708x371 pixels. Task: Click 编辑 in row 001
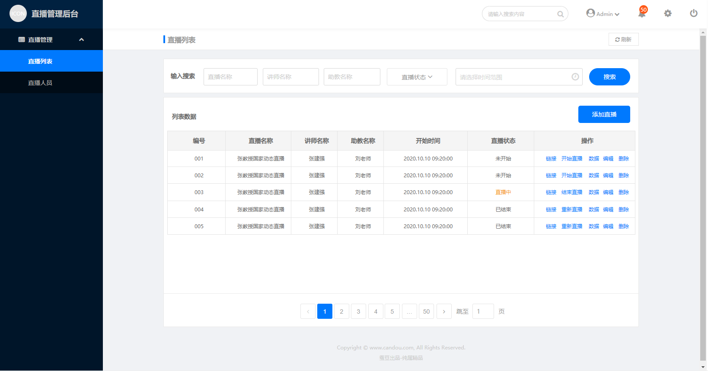click(x=608, y=159)
